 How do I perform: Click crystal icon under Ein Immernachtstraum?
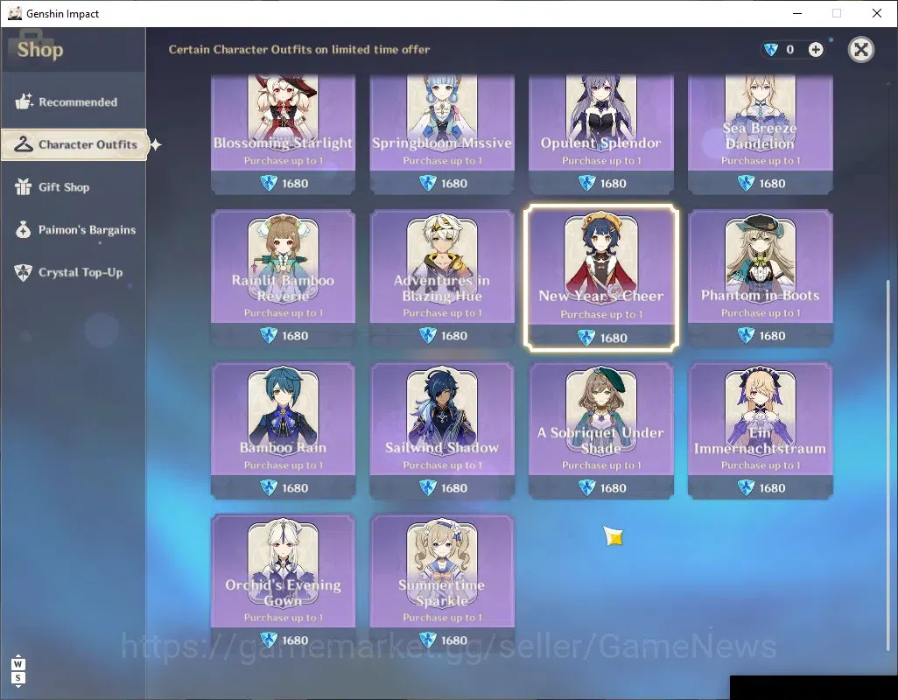pyautogui.click(x=746, y=487)
